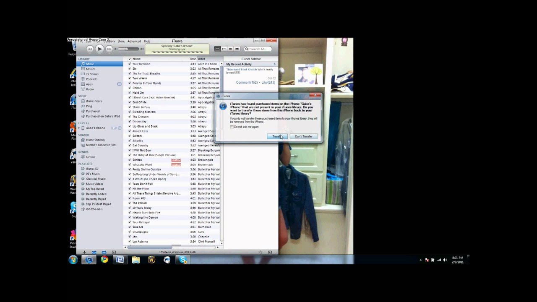Click the Play button in iTunes
Screen dimensions: 537x302
[99, 49]
